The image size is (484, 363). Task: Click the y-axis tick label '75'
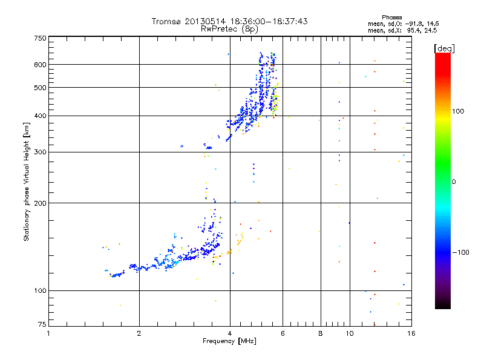[42, 324]
